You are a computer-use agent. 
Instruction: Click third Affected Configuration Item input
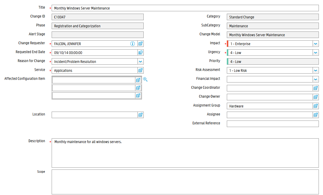(94, 96)
